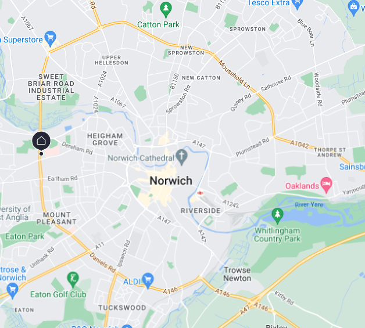The width and height of the screenshot is (365, 328).
Task: Select the Tesco Extra shopping cart pin
Action: coord(297,3)
